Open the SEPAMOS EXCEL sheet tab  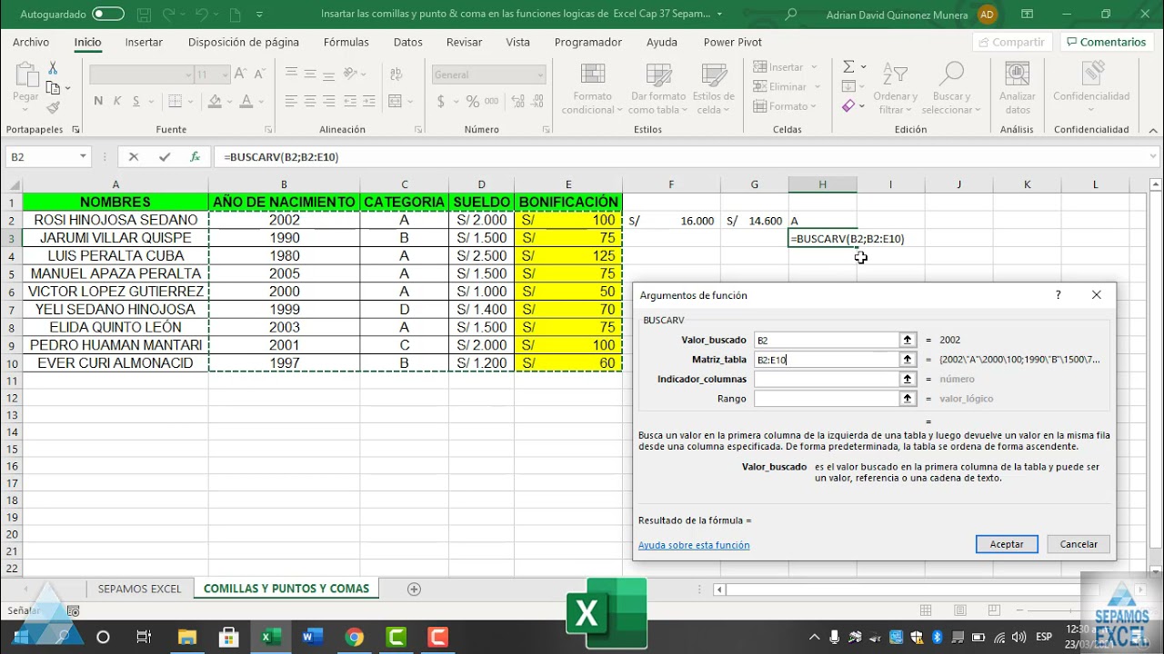[138, 588]
